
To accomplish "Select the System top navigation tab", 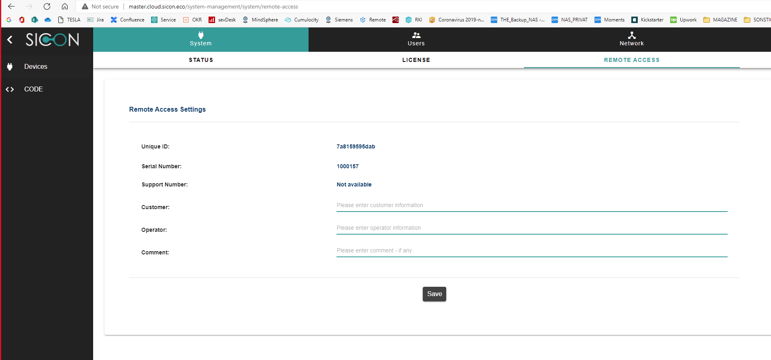I will pyautogui.click(x=200, y=39).
